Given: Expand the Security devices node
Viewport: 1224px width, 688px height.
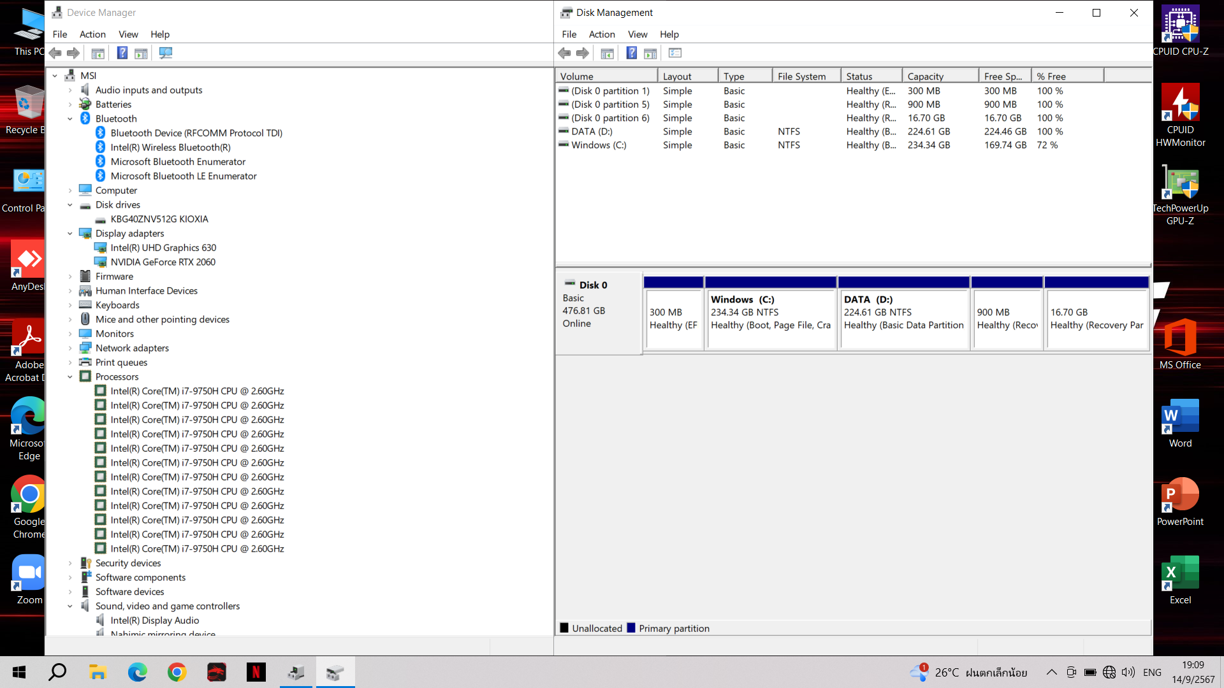Looking at the screenshot, I should tap(70, 563).
